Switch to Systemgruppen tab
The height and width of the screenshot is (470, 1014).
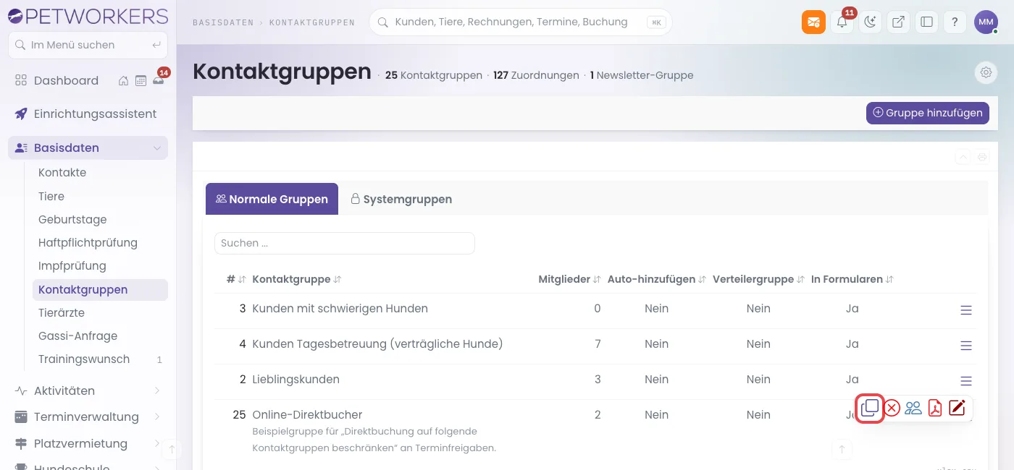(x=401, y=199)
